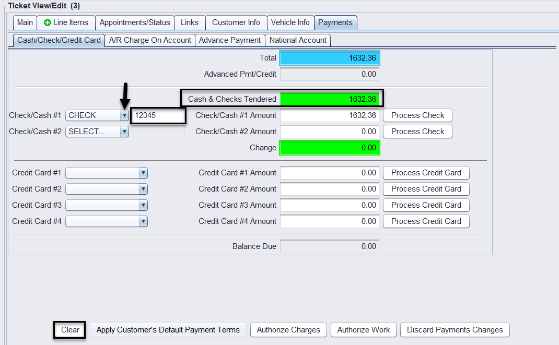Viewport: 559px width, 345px height.
Task: Click the check number field showing 12345
Action: [x=158, y=115]
